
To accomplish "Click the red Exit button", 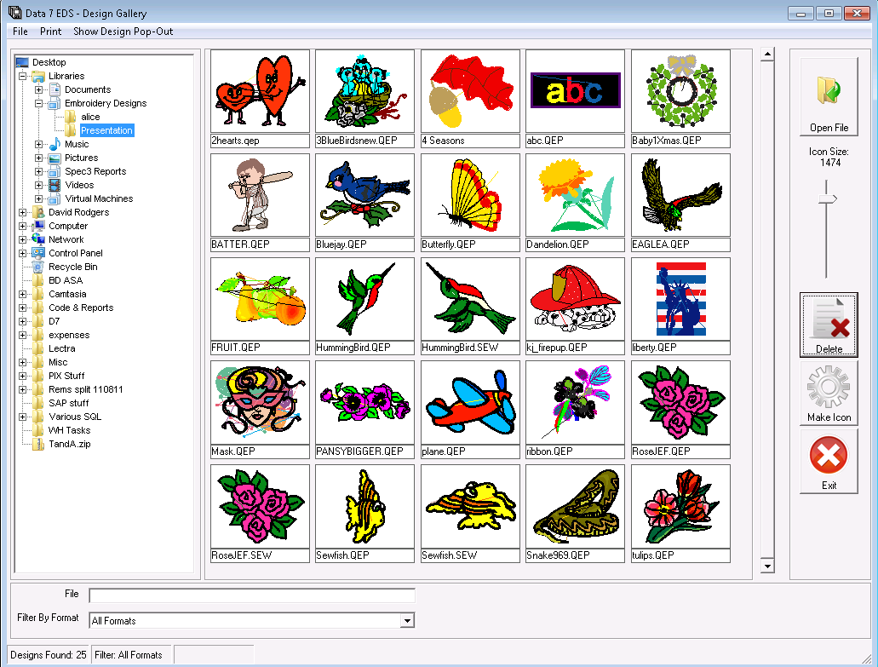I will [x=829, y=462].
